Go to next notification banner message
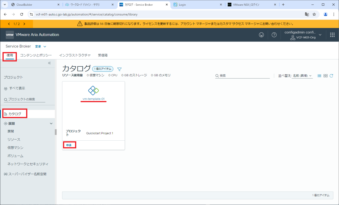339x205 pixels. tap(24, 24)
